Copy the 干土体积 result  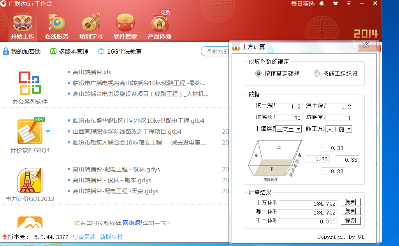(350, 220)
